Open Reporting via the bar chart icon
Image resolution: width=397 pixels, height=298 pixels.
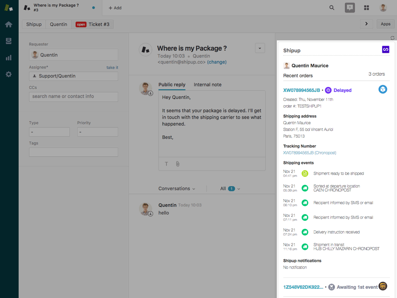[9, 57]
